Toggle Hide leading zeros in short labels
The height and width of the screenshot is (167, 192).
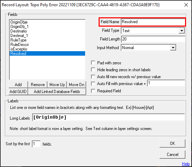point(93,70)
